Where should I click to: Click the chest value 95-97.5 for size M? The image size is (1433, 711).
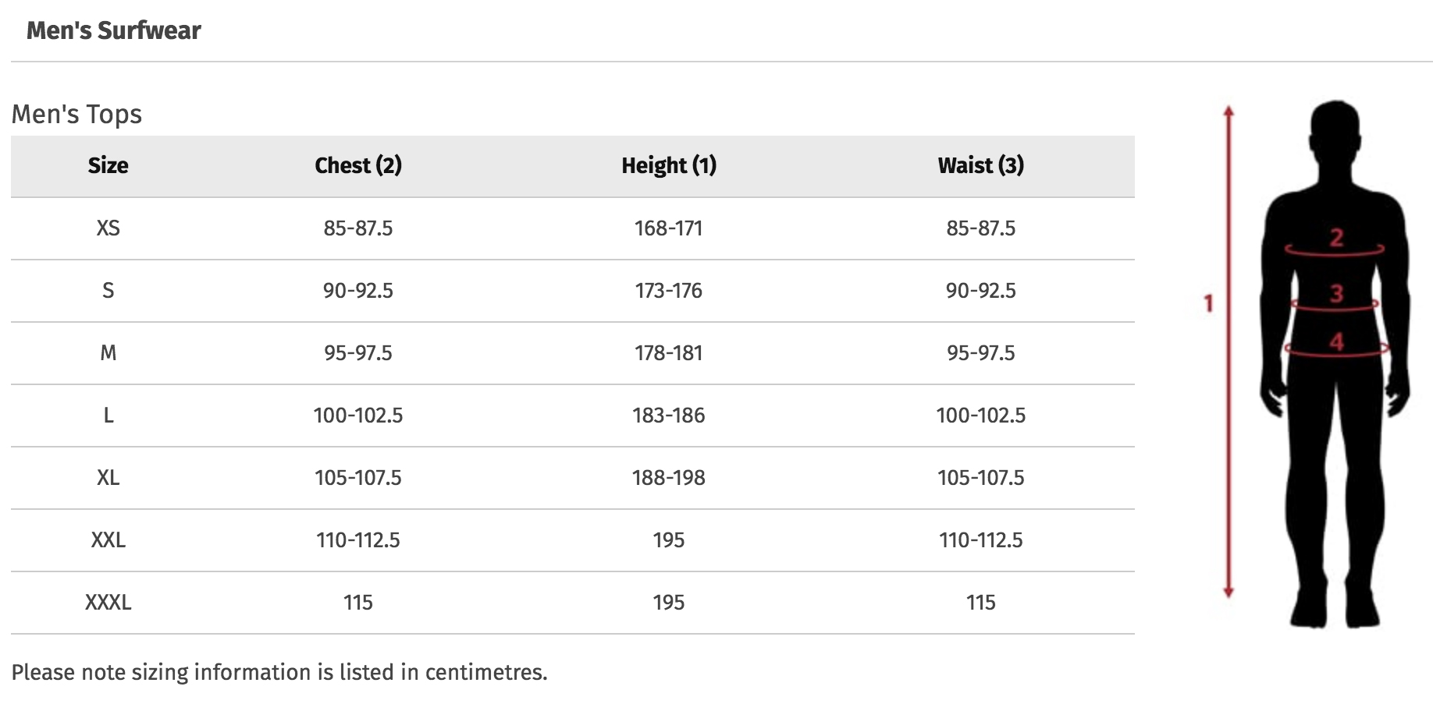pyautogui.click(x=358, y=352)
